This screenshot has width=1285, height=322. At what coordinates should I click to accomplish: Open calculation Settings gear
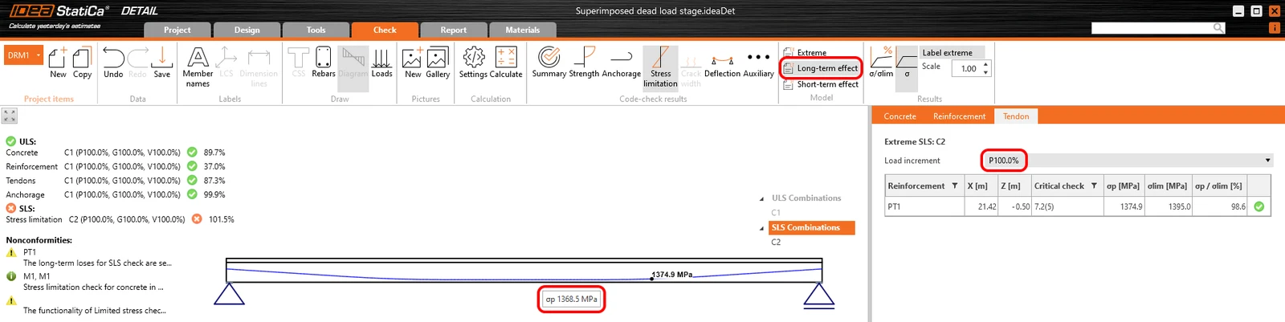(x=473, y=62)
